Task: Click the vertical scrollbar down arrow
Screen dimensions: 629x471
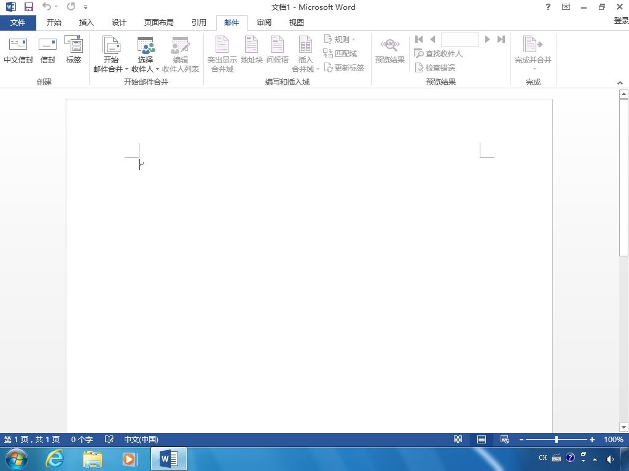Action: click(x=623, y=427)
